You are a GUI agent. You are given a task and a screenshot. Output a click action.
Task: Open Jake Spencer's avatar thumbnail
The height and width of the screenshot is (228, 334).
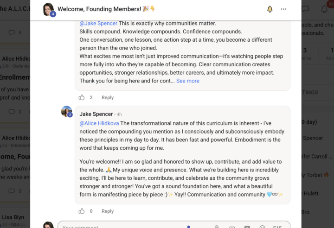click(x=66, y=111)
